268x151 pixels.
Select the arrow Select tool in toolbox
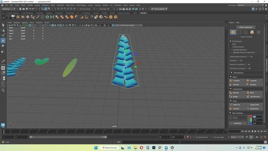[3, 25]
